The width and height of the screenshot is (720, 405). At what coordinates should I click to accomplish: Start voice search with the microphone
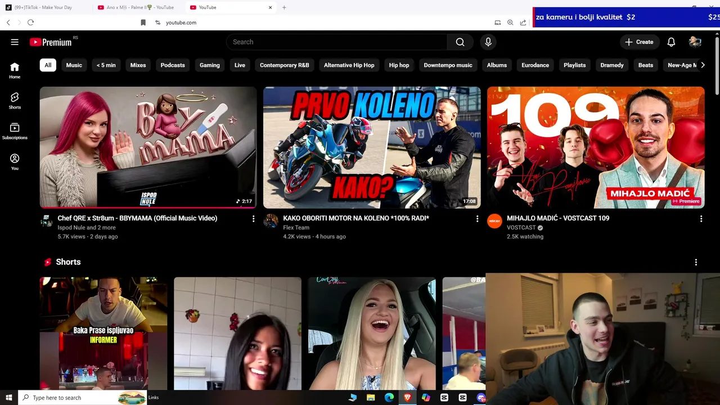[x=488, y=42]
